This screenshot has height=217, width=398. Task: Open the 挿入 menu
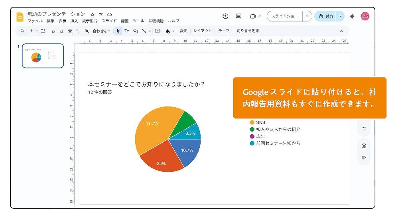[74, 21]
